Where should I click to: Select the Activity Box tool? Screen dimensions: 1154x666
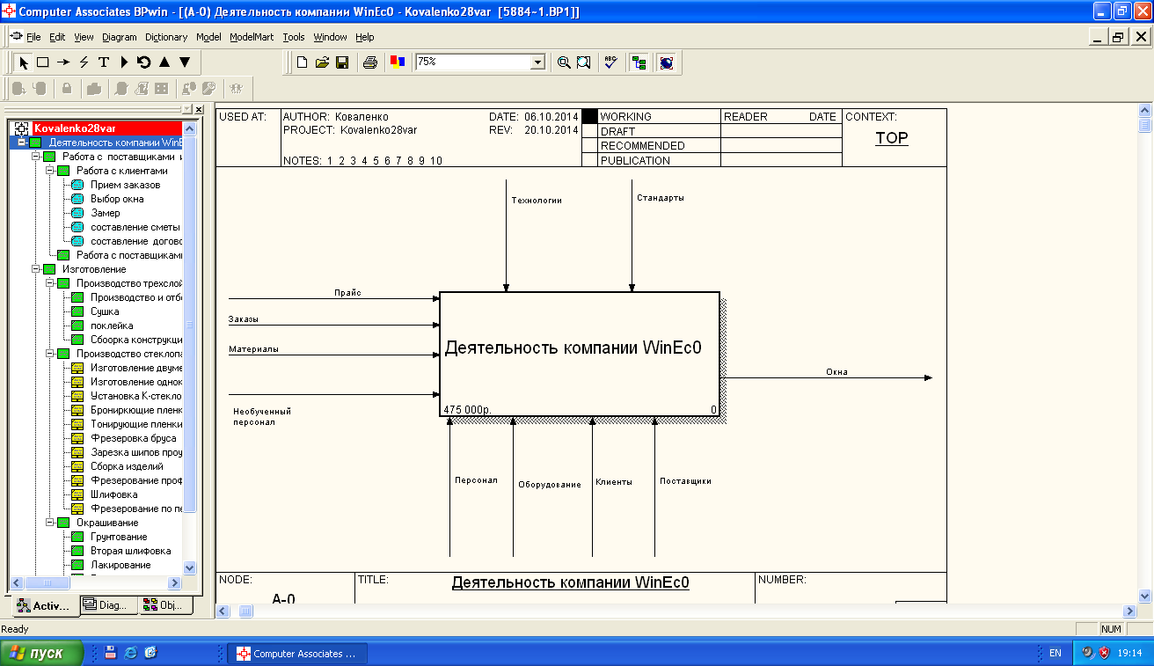pos(42,62)
